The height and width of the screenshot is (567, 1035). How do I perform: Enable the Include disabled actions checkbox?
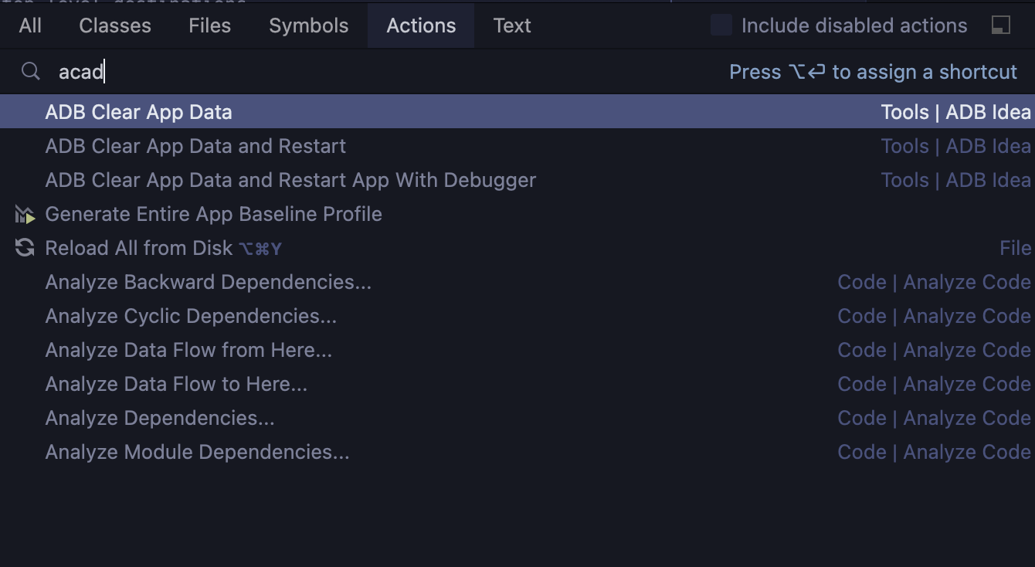[x=721, y=25]
